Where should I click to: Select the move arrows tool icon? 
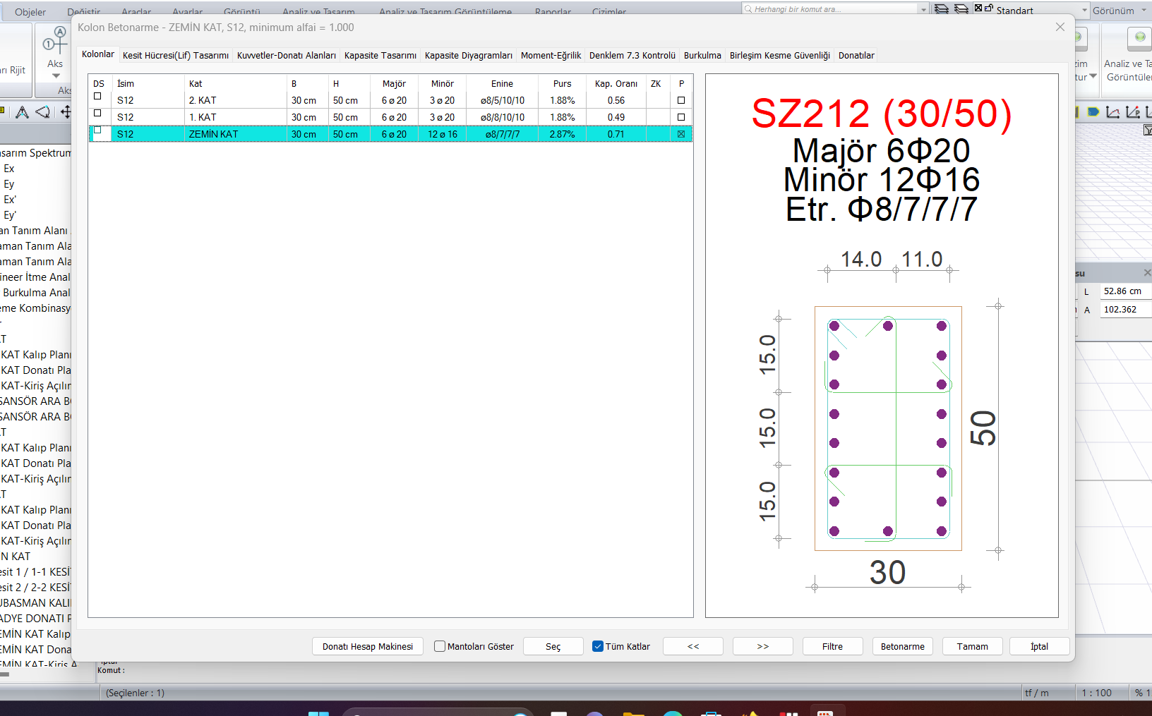66,112
